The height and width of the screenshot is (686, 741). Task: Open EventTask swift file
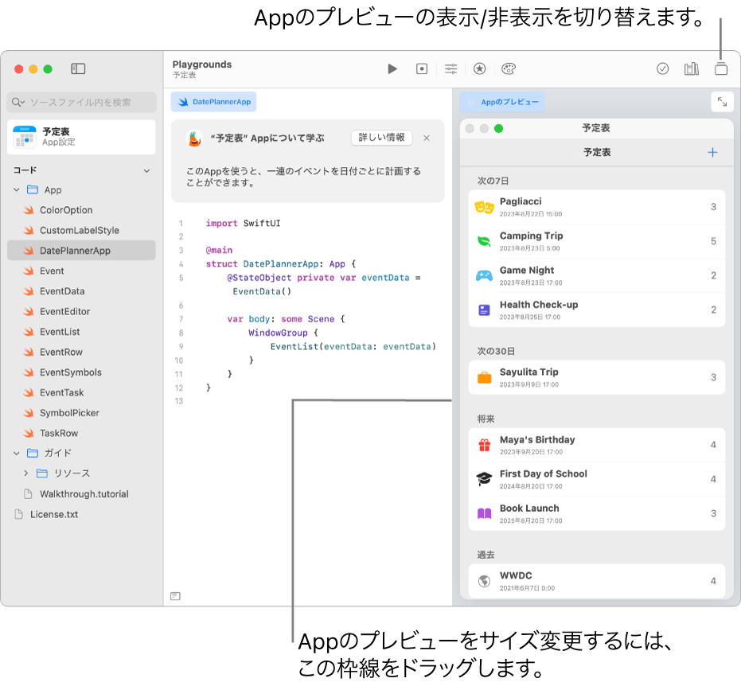(81, 392)
